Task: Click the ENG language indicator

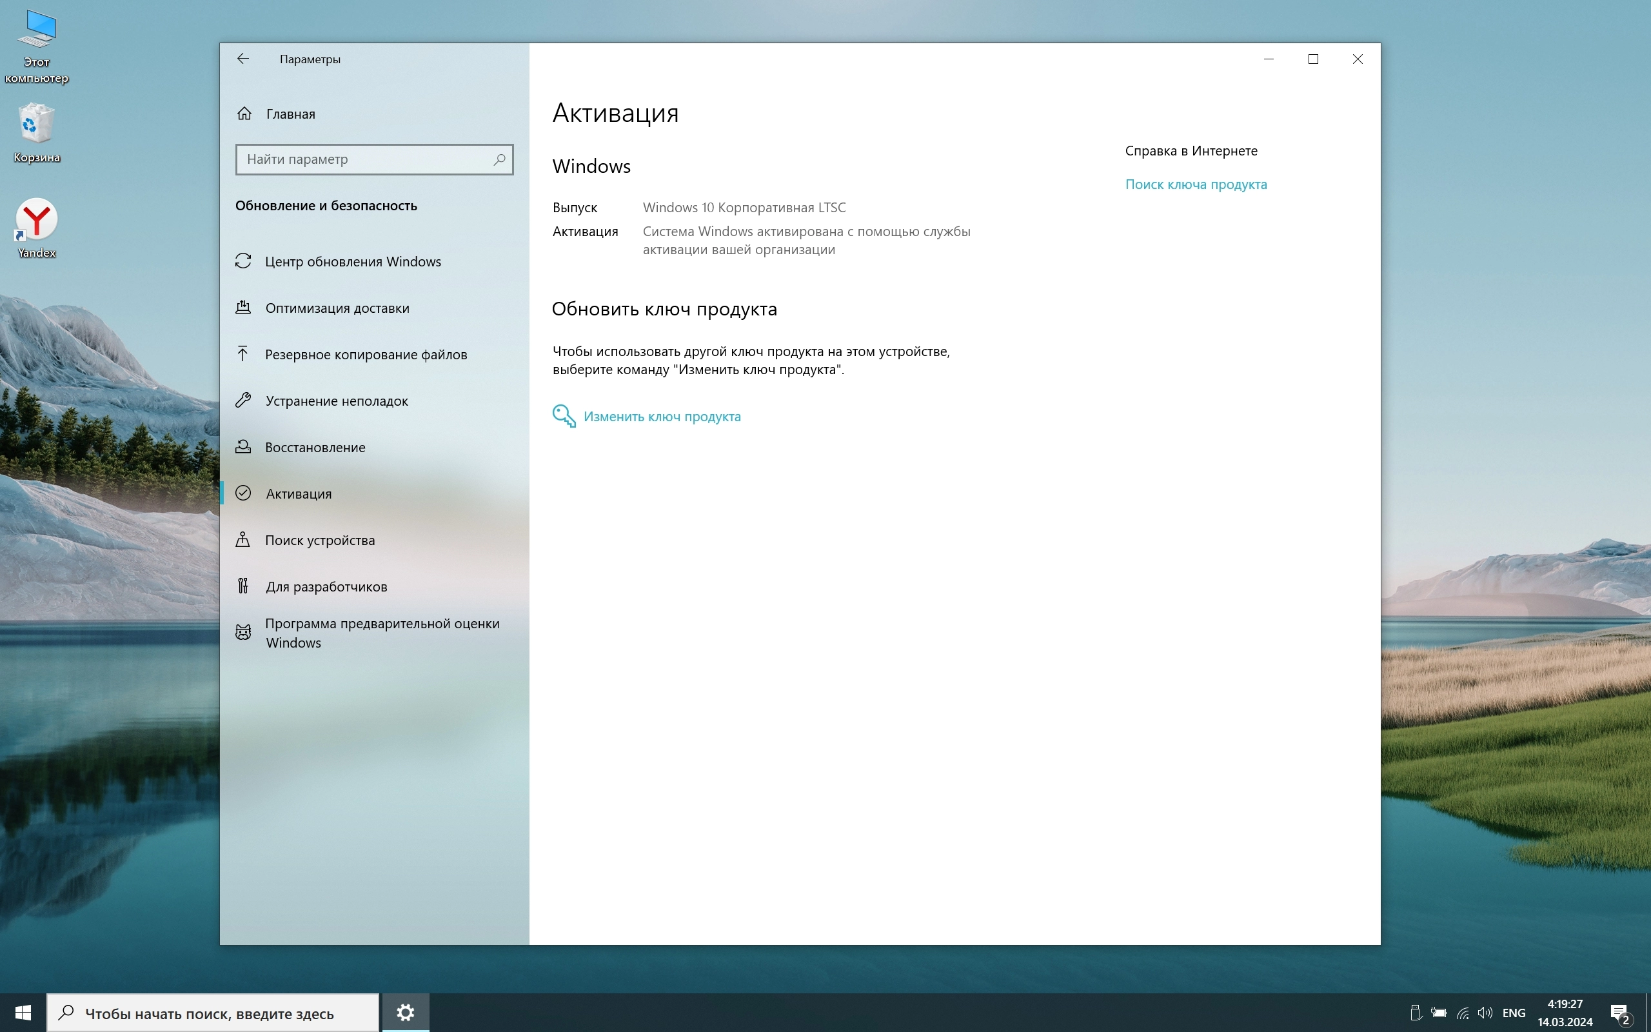Action: 1513,1013
